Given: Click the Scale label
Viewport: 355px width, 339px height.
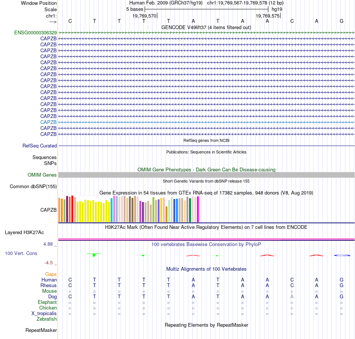Looking at the screenshot, I should click(x=50, y=9).
